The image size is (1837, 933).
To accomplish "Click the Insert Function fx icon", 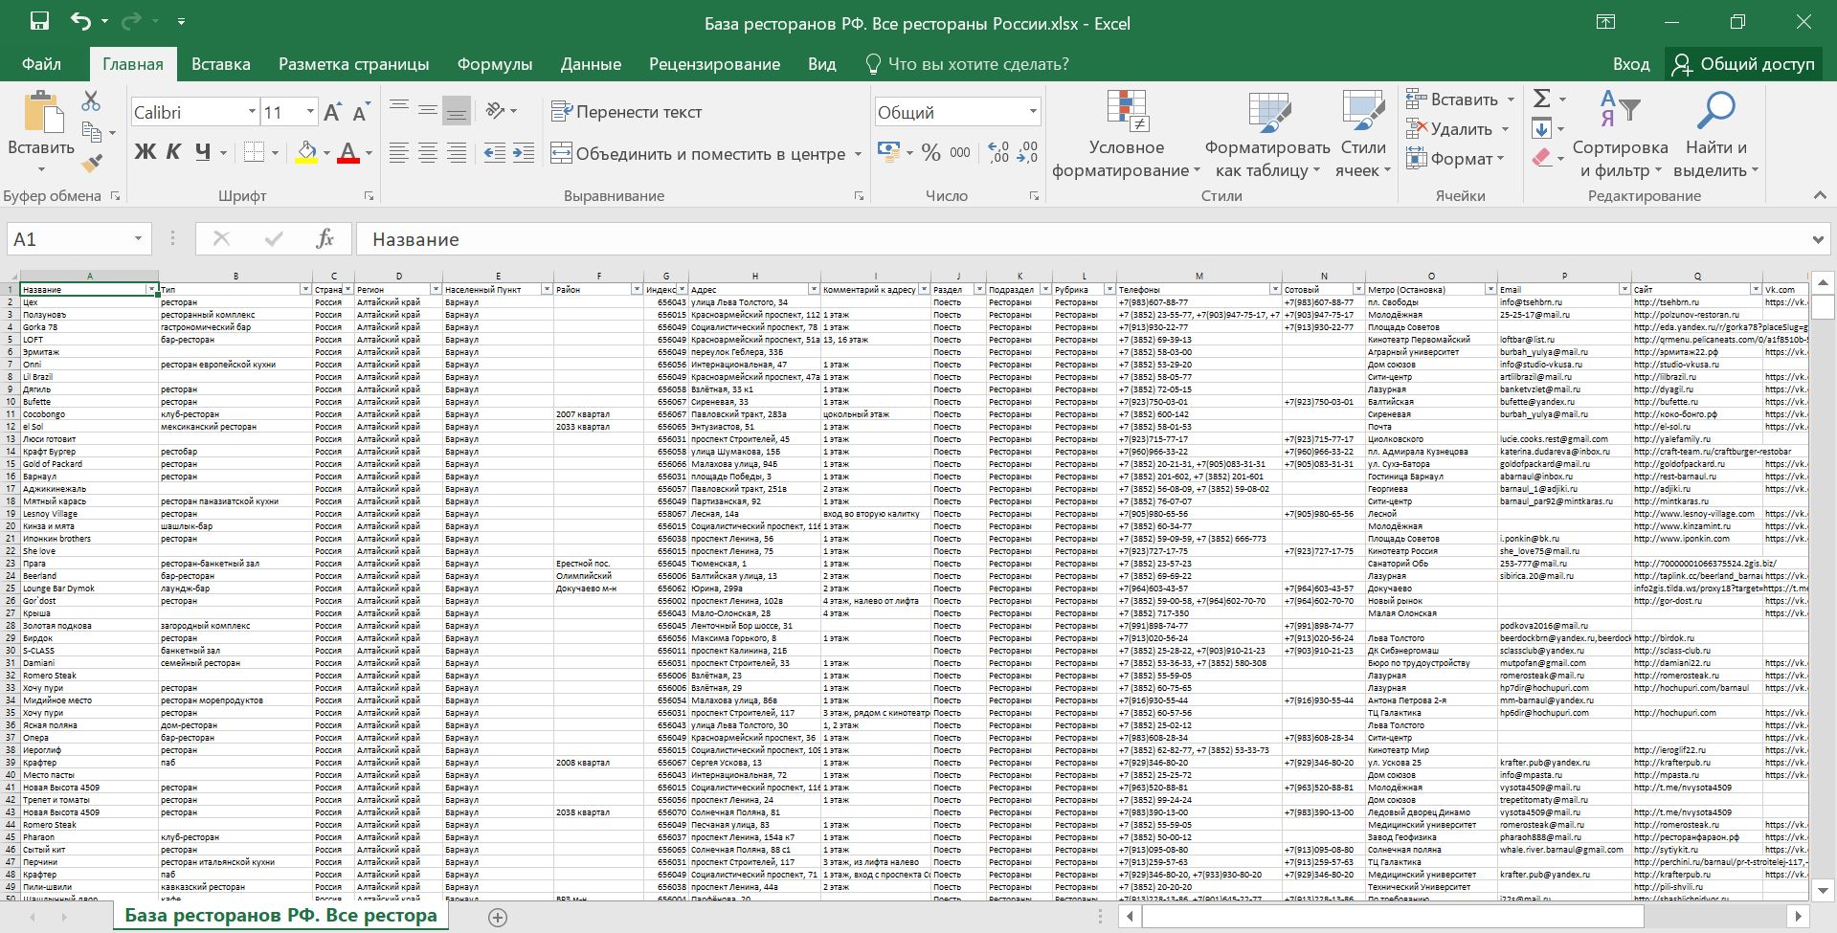I will pyautogui.click(x=325, y=239).
